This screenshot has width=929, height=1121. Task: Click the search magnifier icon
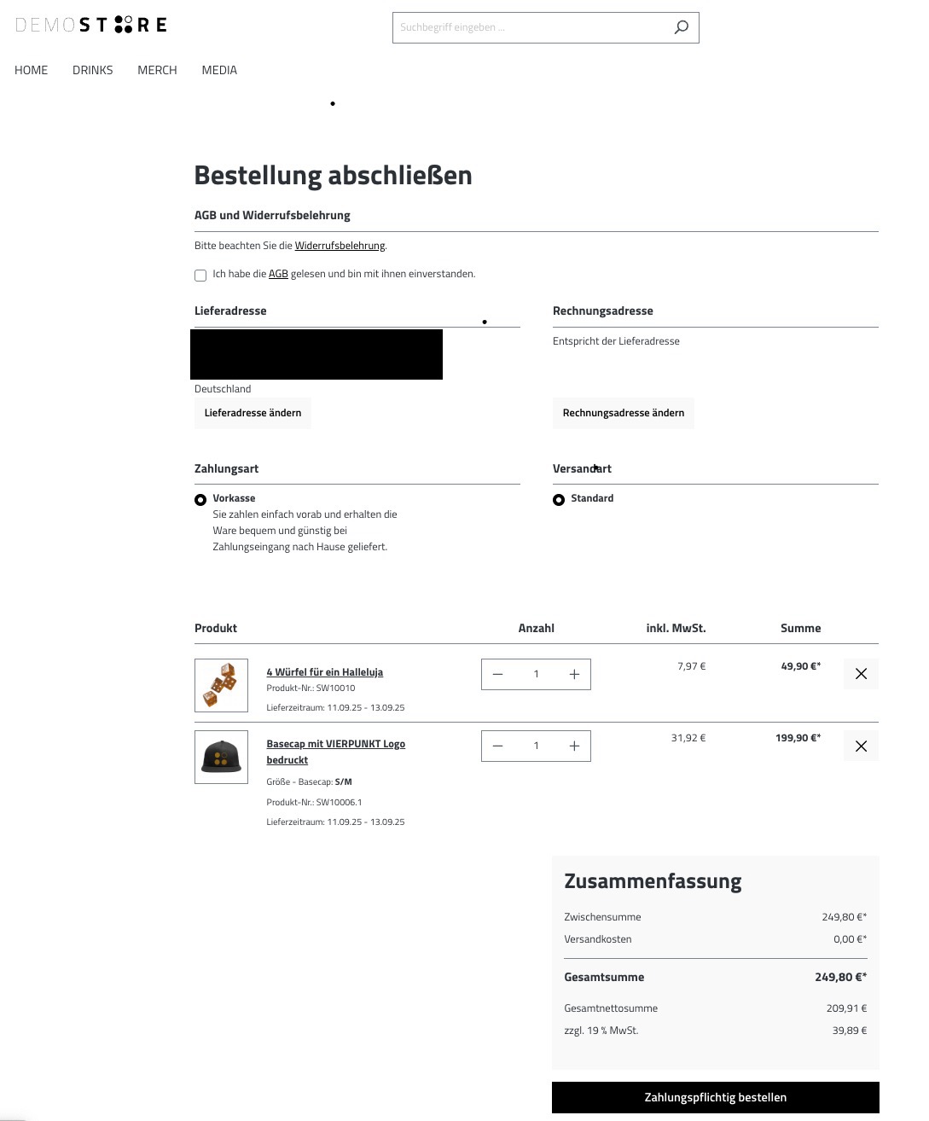point(681,27)
